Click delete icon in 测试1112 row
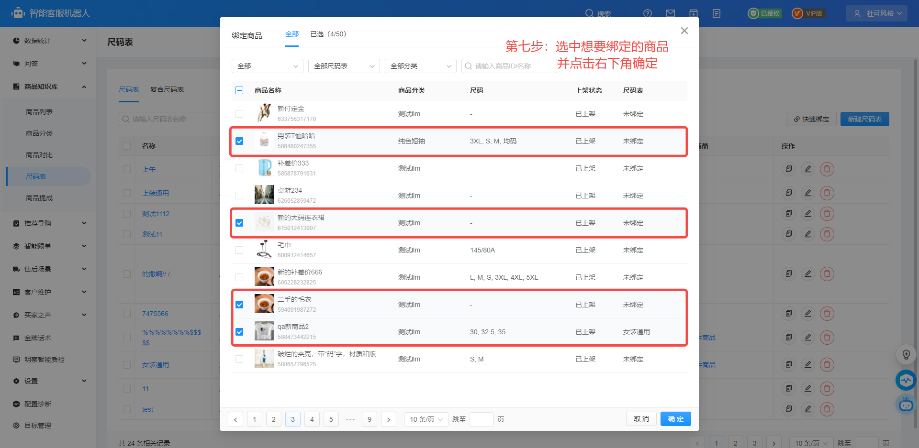919x448 pixels. 827,213
